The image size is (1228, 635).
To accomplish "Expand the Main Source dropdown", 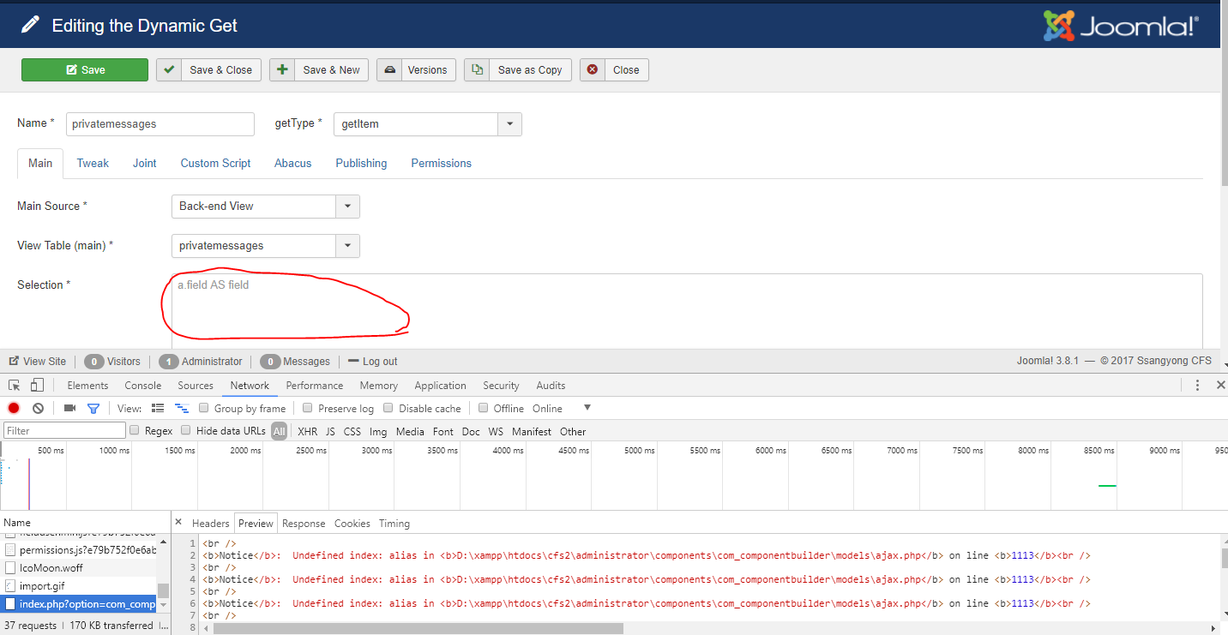I will tap(266, 207).
